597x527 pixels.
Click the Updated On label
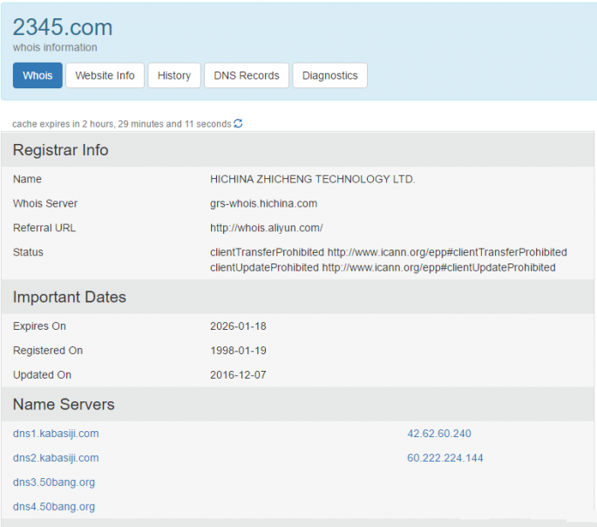tap(42, 375)
